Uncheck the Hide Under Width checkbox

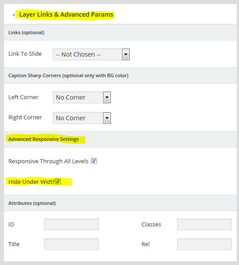click(x=58, y=182)
